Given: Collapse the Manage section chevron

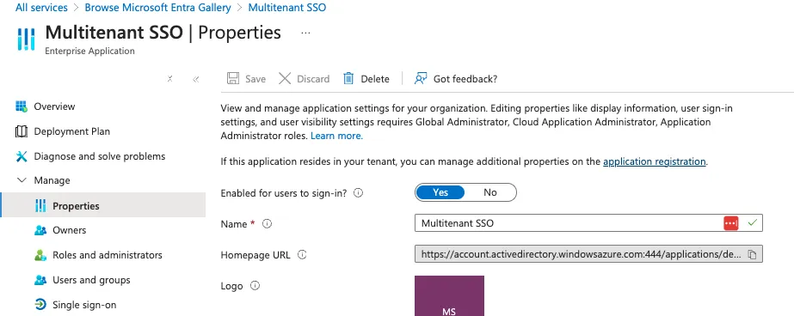Looking at the screenshot, I should [x=22, y=180].
